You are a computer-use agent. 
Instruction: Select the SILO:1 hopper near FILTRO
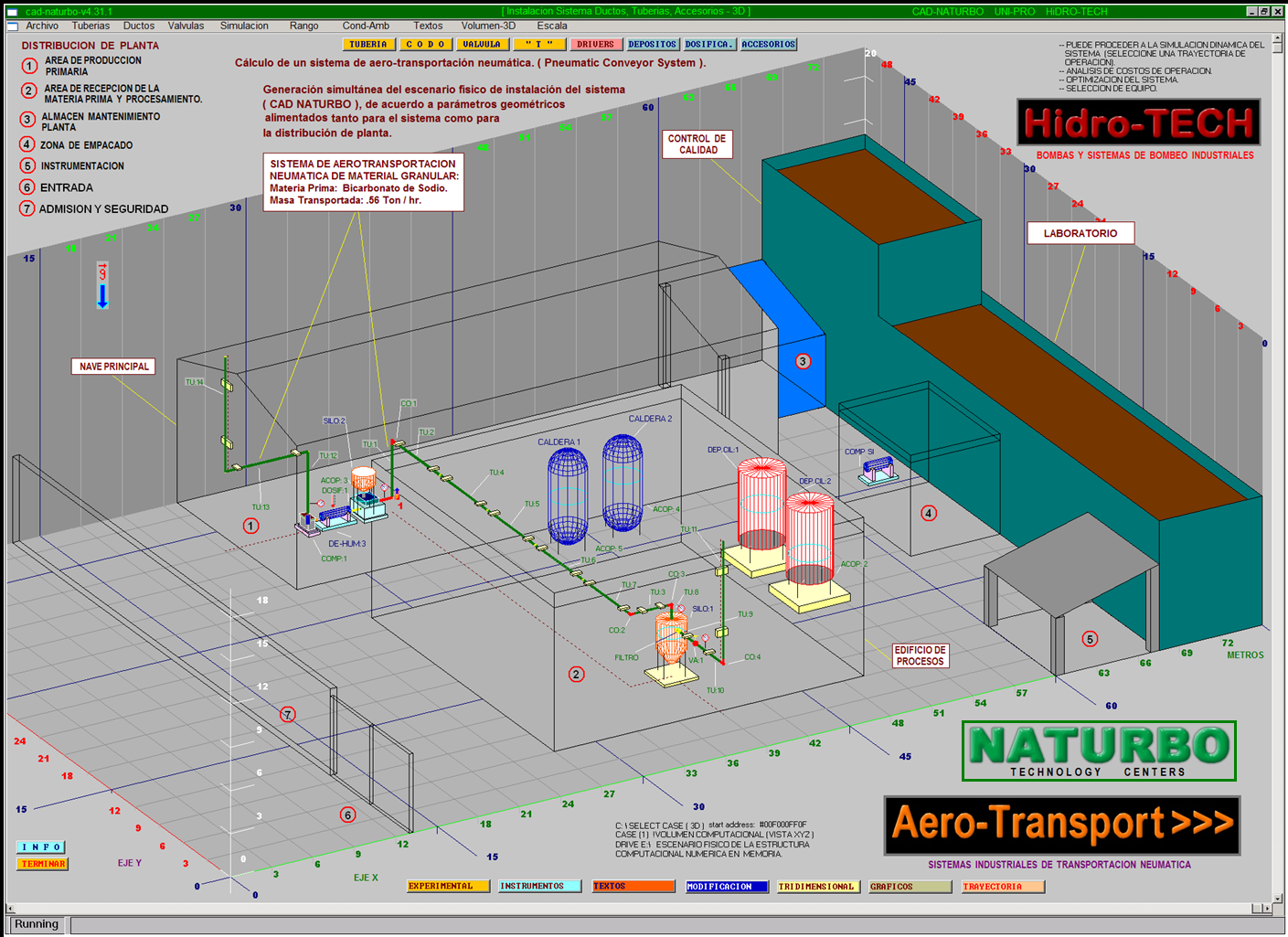[x=671, y=637]
